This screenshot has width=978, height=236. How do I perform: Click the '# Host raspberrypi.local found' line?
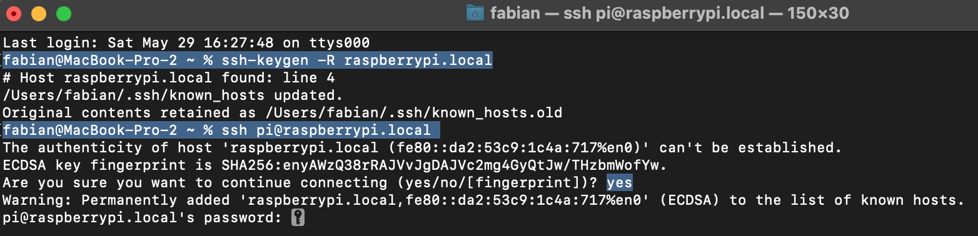point(169,78)
